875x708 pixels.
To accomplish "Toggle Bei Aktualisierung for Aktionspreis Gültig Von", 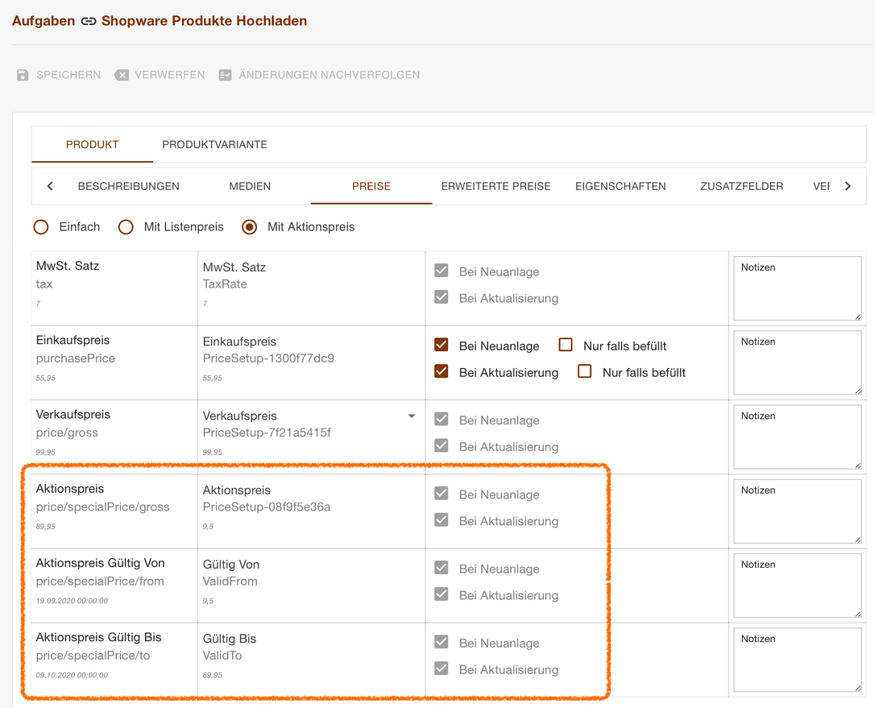I will (x=442, y=594).
